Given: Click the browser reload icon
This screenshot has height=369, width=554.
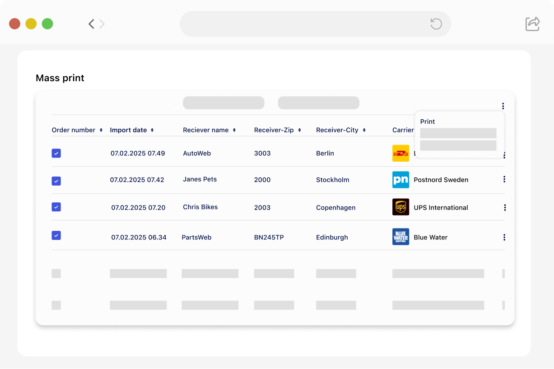Looking at the screenshot, I should coord(436,24).
